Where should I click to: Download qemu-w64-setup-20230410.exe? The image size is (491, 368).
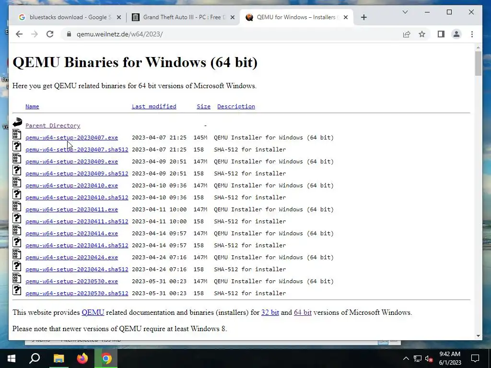(72, 185)
